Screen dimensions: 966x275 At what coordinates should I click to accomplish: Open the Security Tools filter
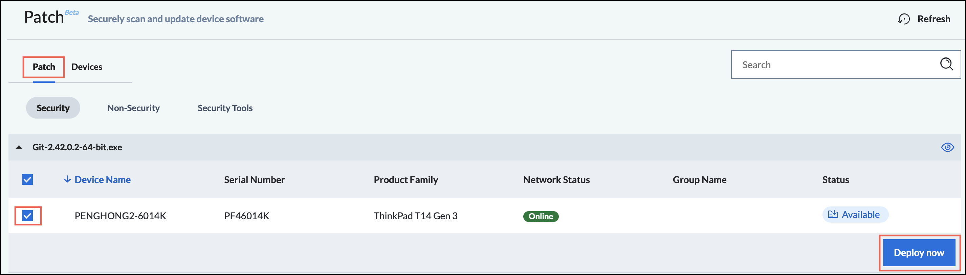[225, 108]
